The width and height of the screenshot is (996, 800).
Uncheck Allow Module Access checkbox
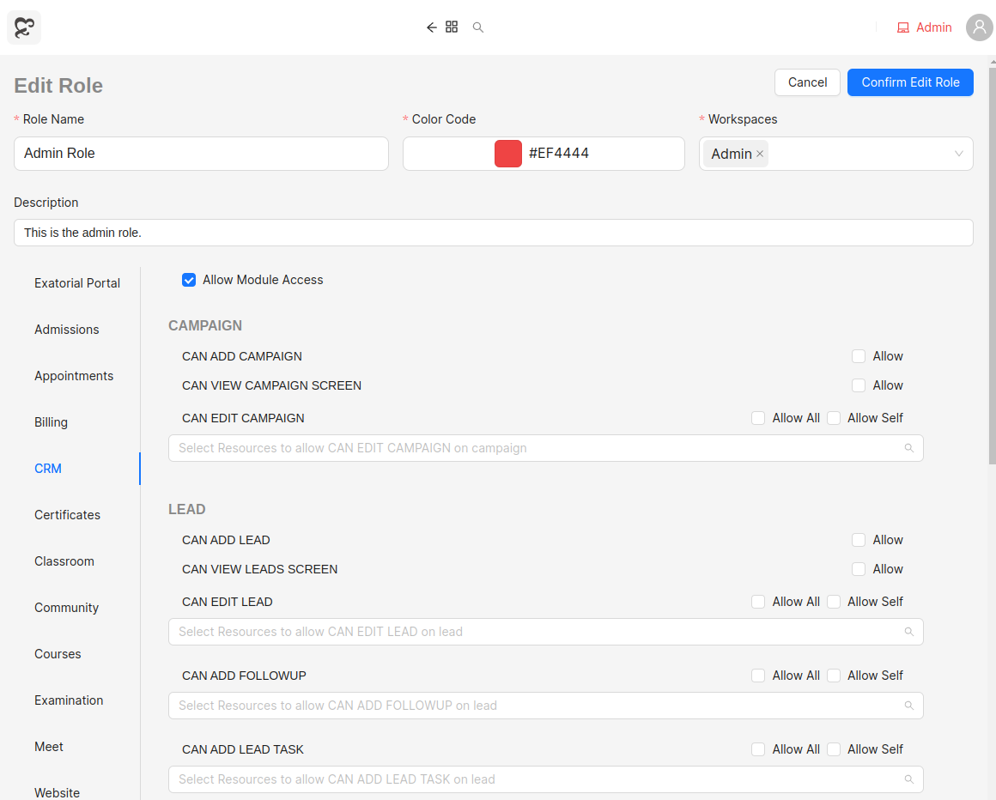coord(189,280)
